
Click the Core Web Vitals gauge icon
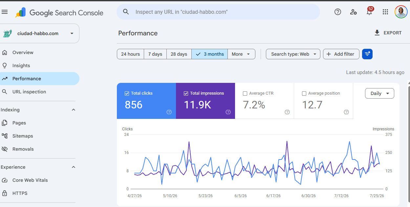(x=5, y=180)
